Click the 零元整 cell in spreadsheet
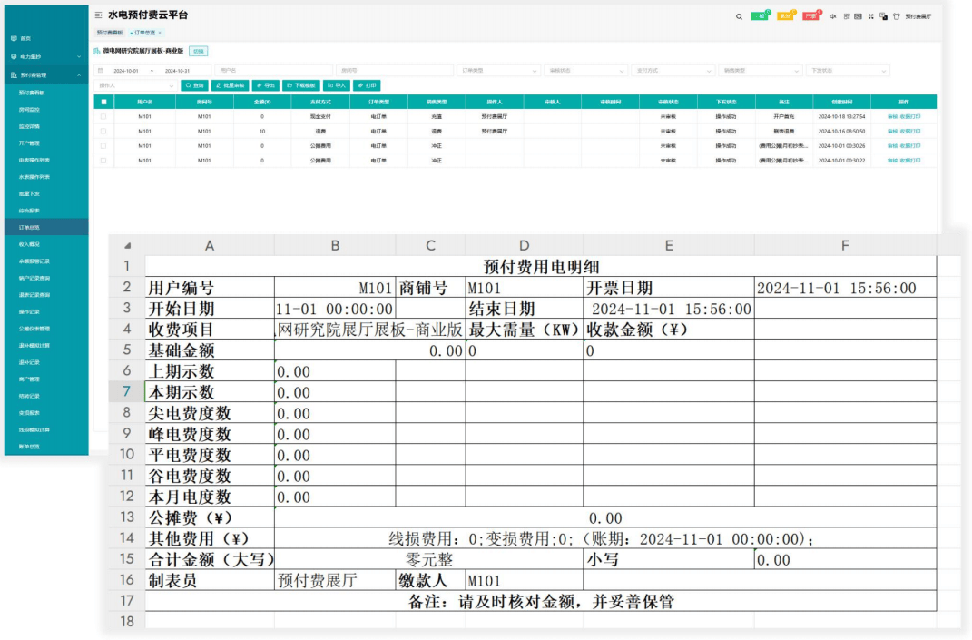 (x=429, y=559)
